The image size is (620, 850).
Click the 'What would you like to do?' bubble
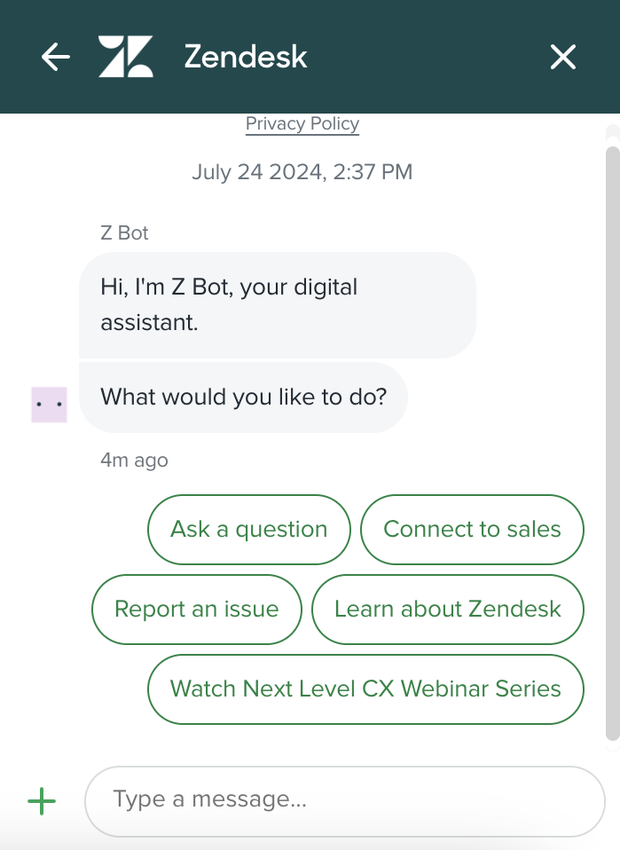tap(242, 397)
